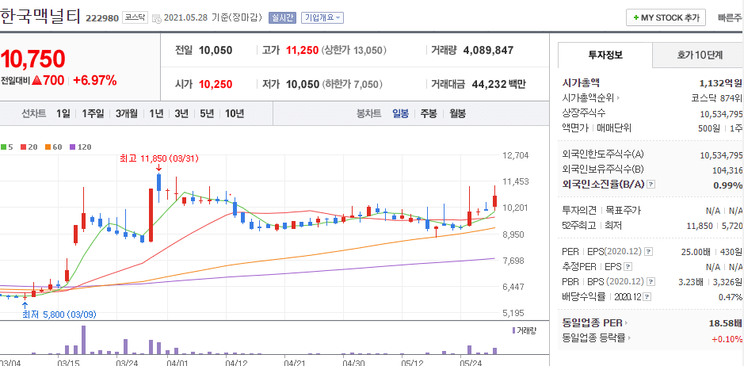The width and height of the screenshot is (744, 366).
Task: Click 시가총액 value 1,132억원
Action: (720, 83)
